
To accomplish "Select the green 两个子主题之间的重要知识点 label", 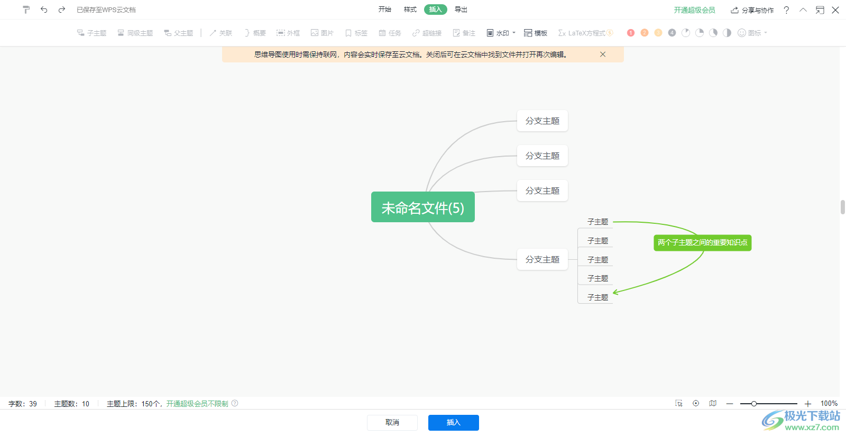I will click(x=703, y=243).
